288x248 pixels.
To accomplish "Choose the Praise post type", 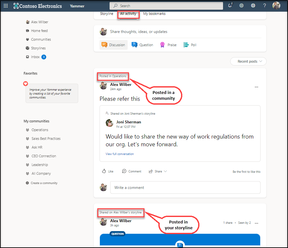I will coord(168,45).
